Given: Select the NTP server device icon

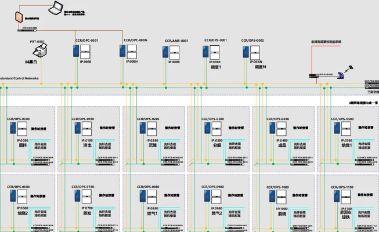Looking at the screenshot, I should coord(313,76).
